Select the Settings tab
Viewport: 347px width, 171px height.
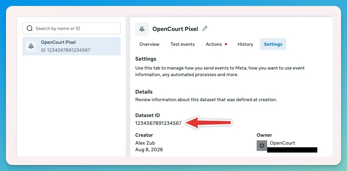[273, 44]
